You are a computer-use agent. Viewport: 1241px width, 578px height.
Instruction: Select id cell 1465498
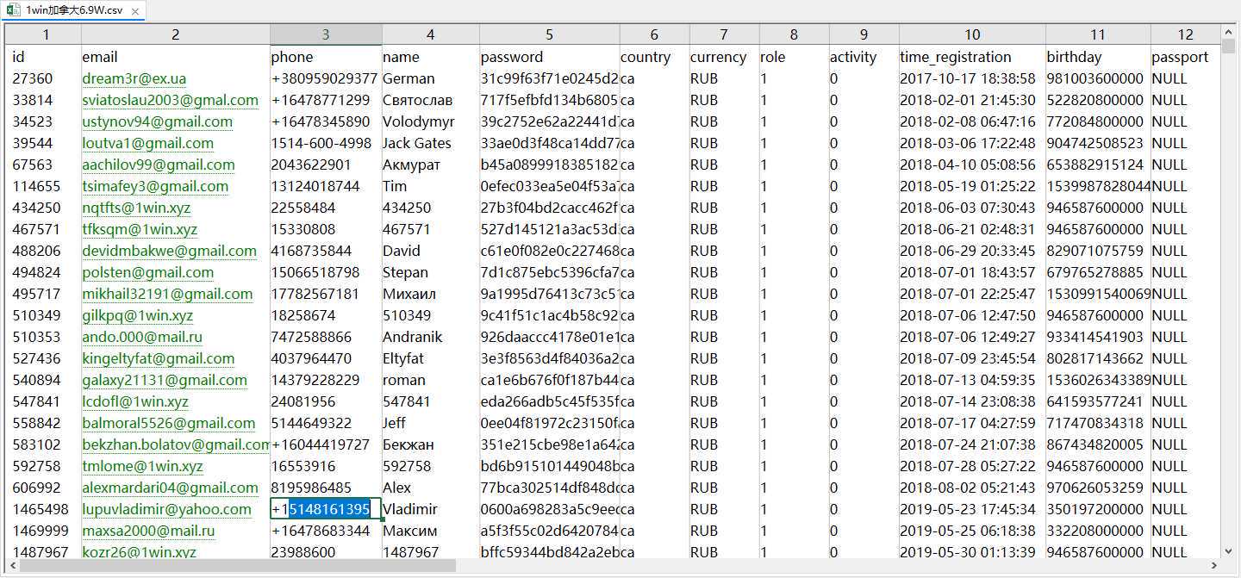pyautogui.click(x=45, y=509)
